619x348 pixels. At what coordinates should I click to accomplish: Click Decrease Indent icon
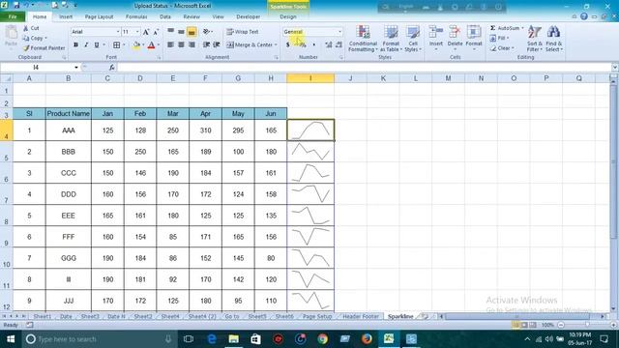point(206,45)
